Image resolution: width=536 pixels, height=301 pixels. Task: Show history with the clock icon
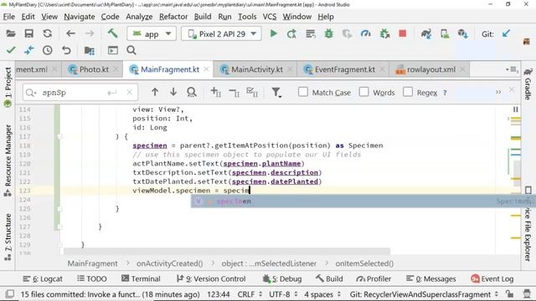coord(48,50)
